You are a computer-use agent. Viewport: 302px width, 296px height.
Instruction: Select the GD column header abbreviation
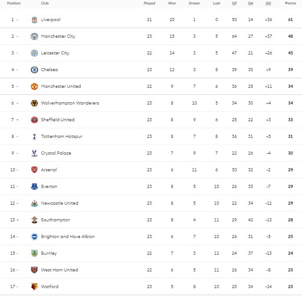[x=268, y=3]
